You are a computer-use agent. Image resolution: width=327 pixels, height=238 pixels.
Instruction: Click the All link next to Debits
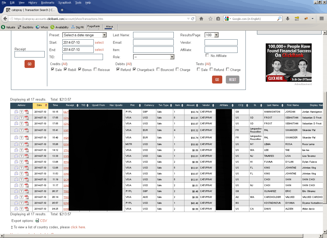[x=129, y=64]
